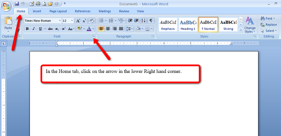Click the Numbering list icon
Image resolution: width=281 pixels, height=136 pixels.
click(x=111, y=21)
